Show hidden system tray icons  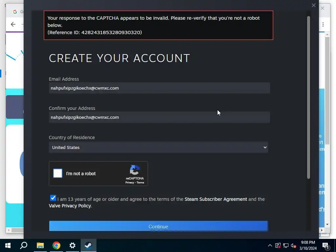pyautogui.click(x=270, y=245)
